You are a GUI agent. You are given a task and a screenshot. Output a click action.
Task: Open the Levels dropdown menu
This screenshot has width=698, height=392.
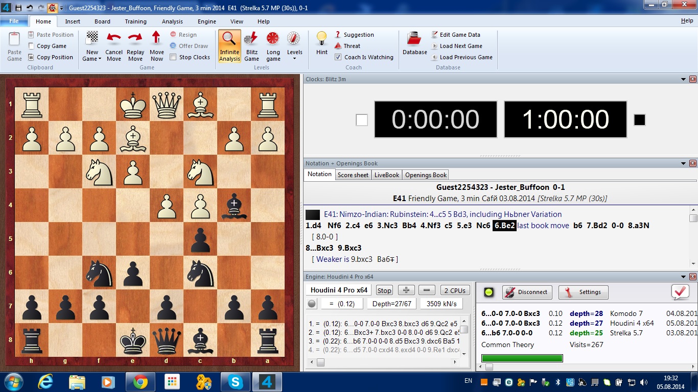pyautogui.click(x=294, y=58)
